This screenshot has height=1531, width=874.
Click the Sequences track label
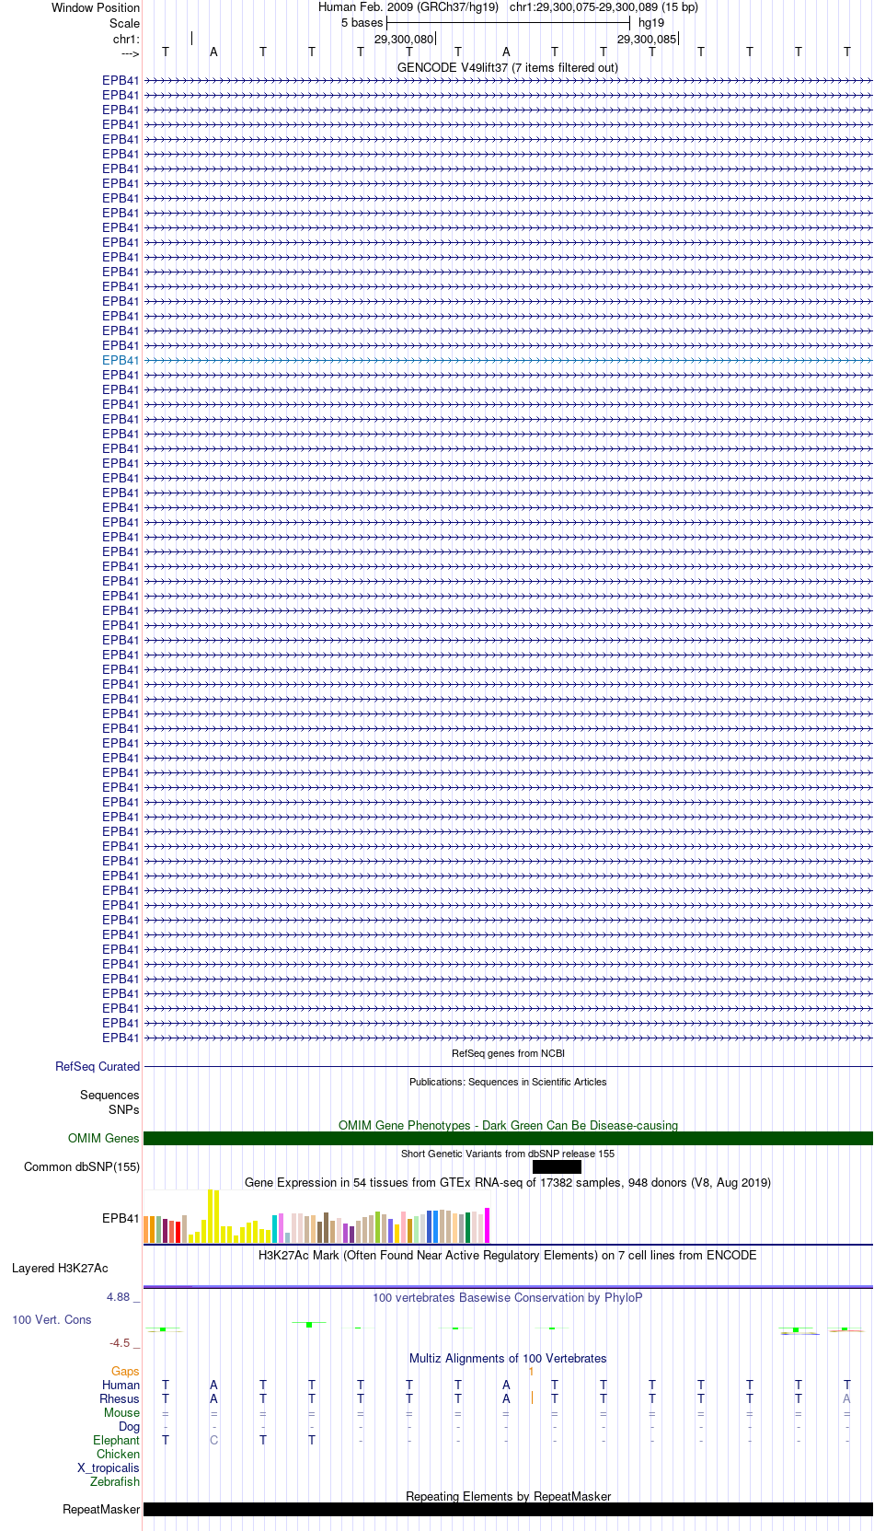point(109,1095)
